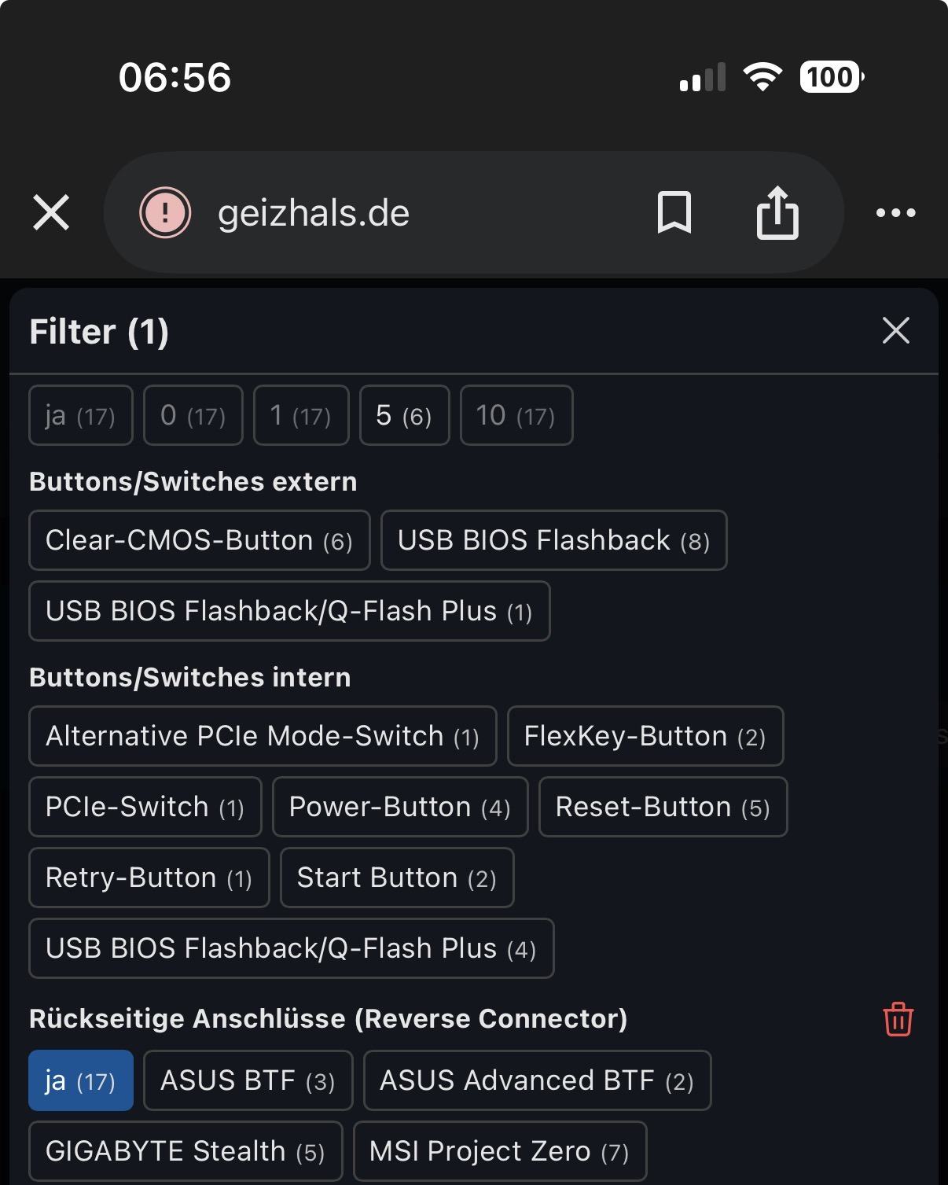
Task: Apply the Reset-Button filter
Action: pyautogui.click(x=663, y=807)
